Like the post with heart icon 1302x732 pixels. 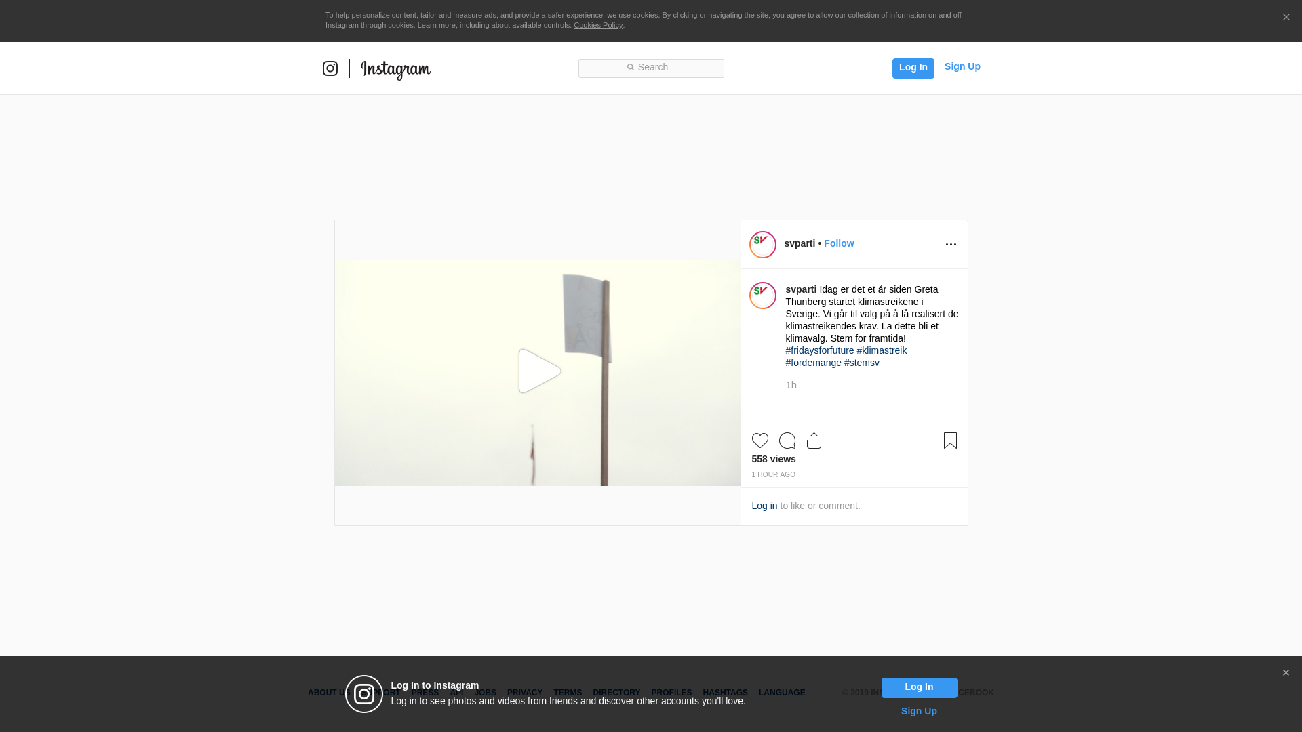pyautogui.click(x=760, y=441)
